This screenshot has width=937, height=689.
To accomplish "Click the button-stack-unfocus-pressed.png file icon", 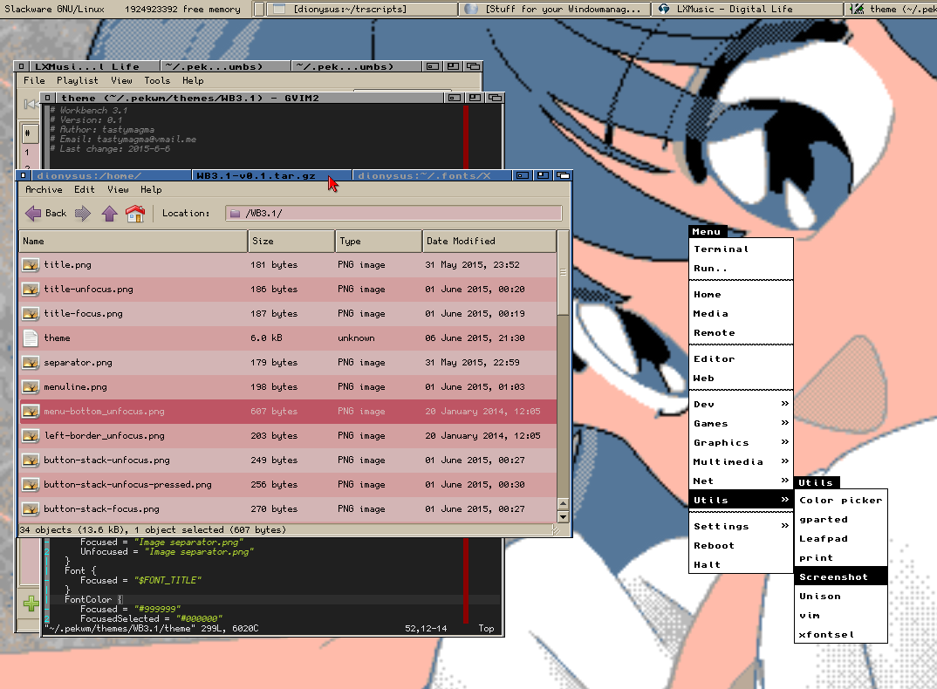I will pyautogui.click(x=31, y=485).
